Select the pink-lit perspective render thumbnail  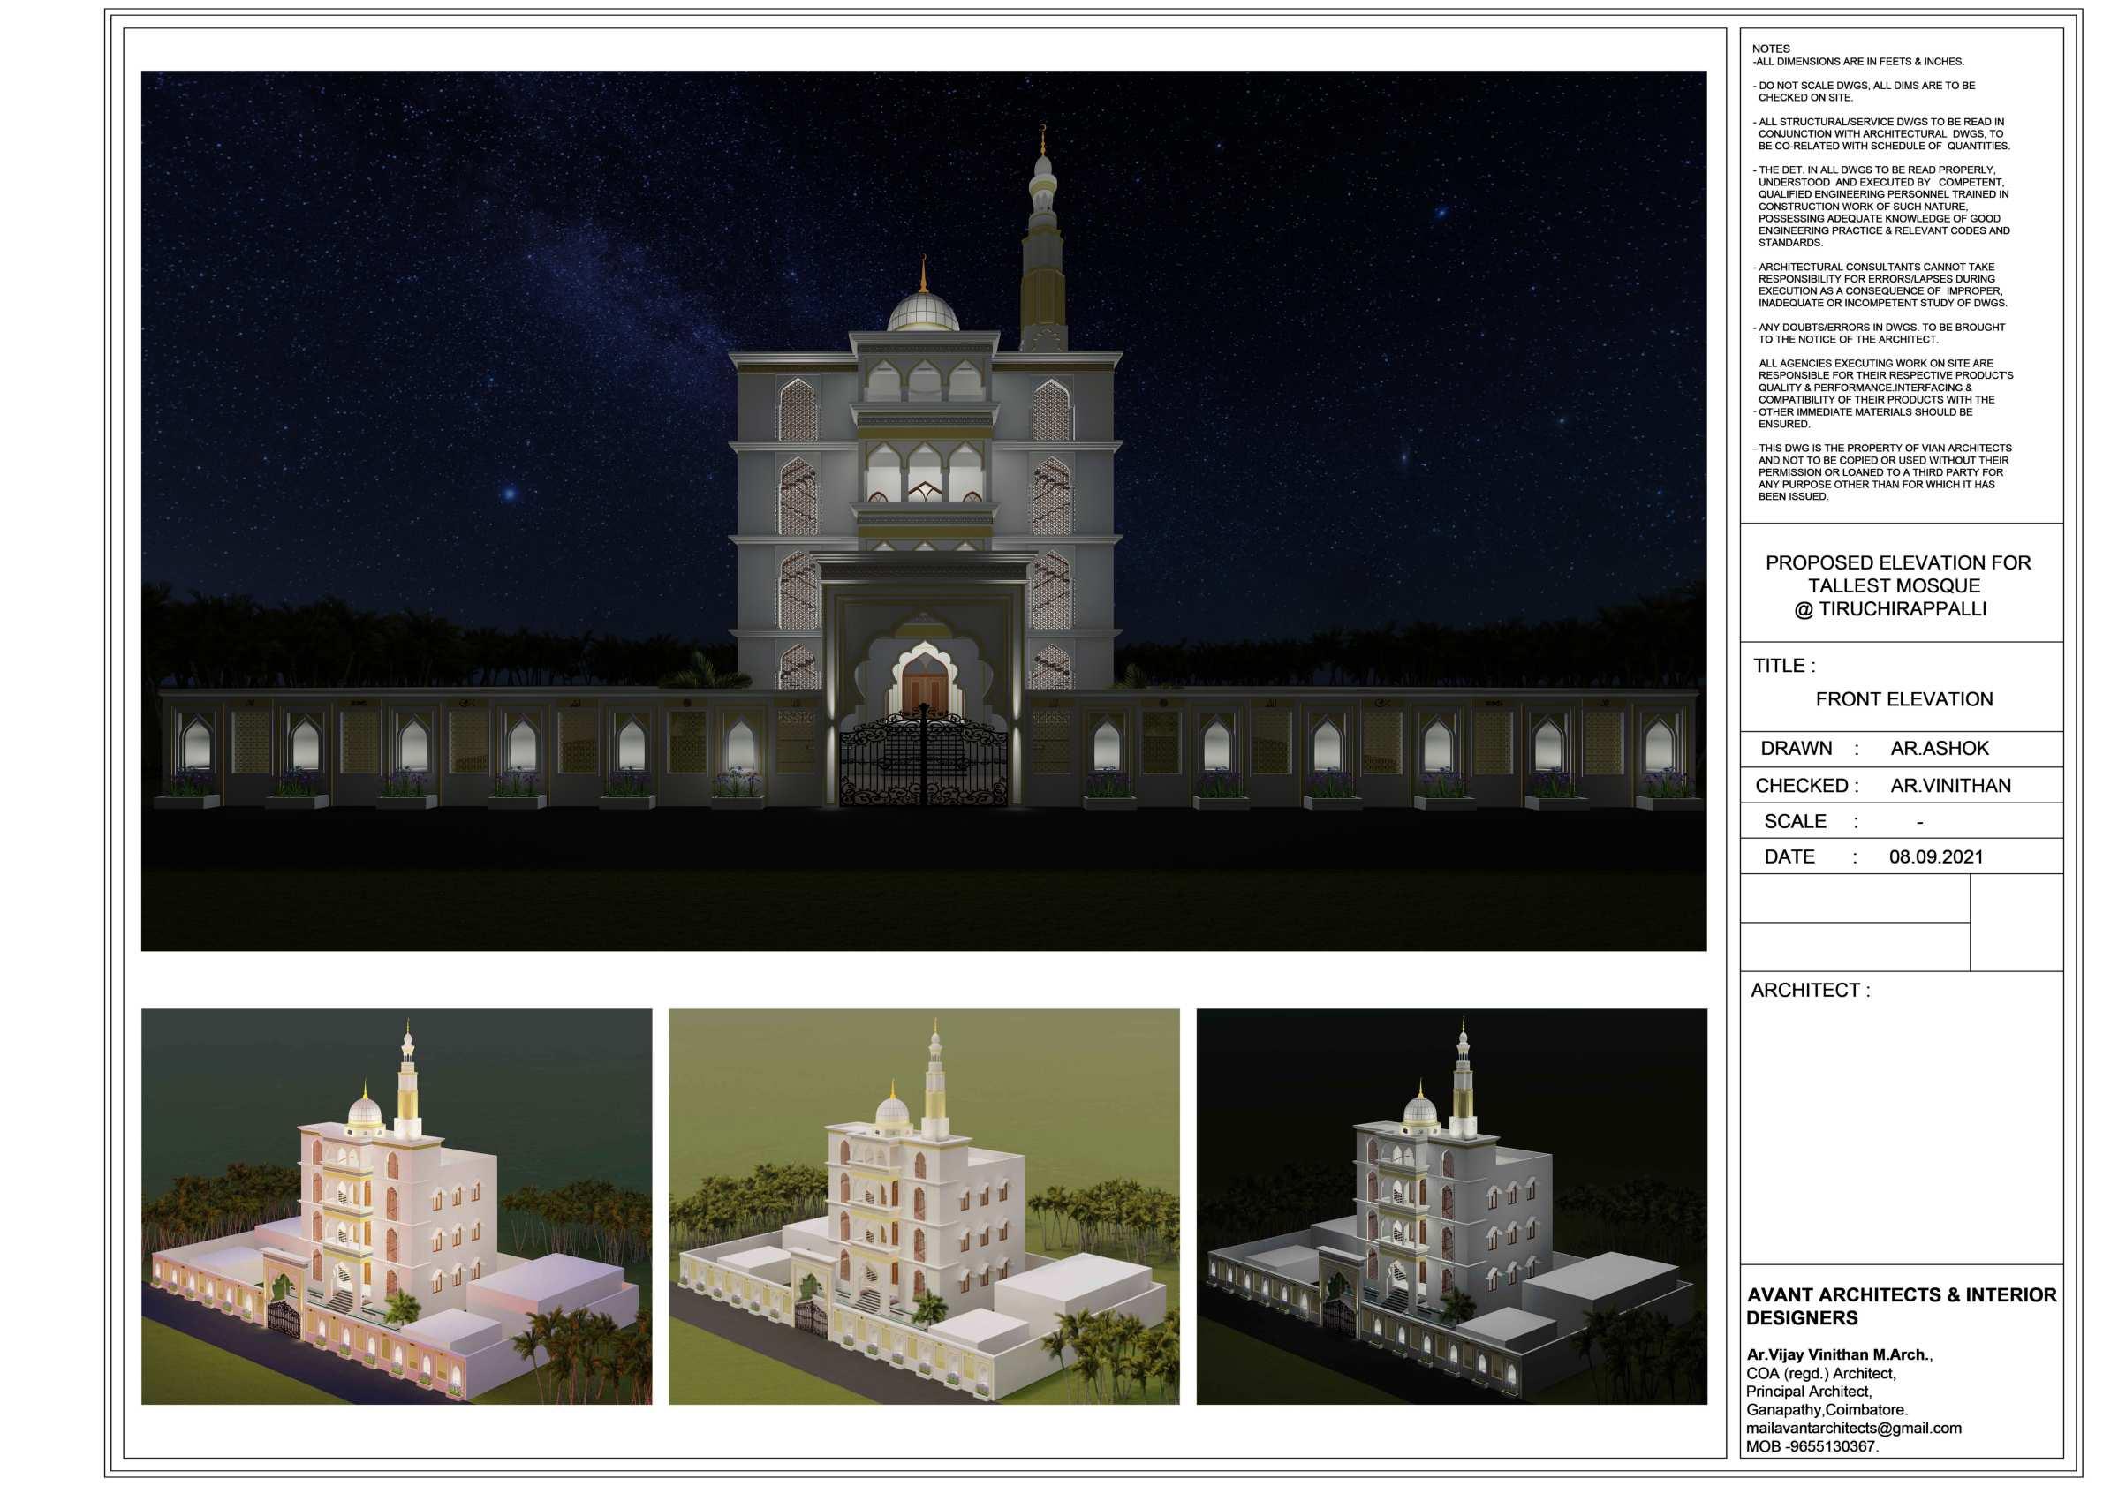pyautogui.click(x=396, y=1207)
